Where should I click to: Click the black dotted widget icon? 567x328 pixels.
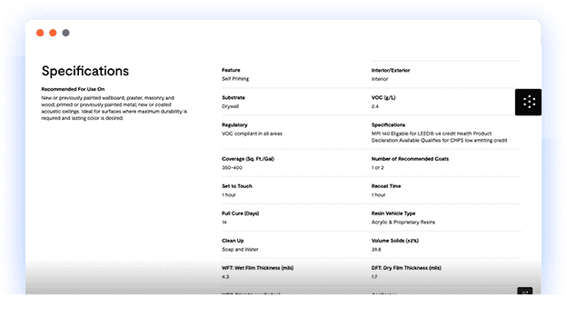click(528, 102)
